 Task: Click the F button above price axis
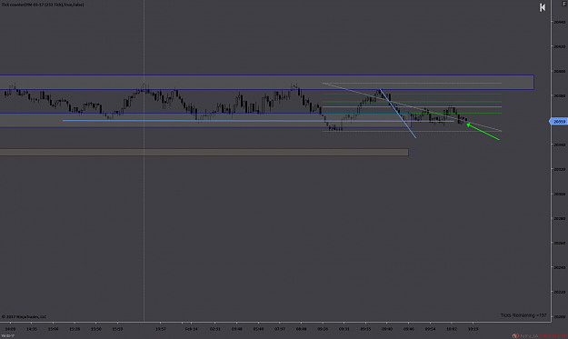[x=564, y=4]
